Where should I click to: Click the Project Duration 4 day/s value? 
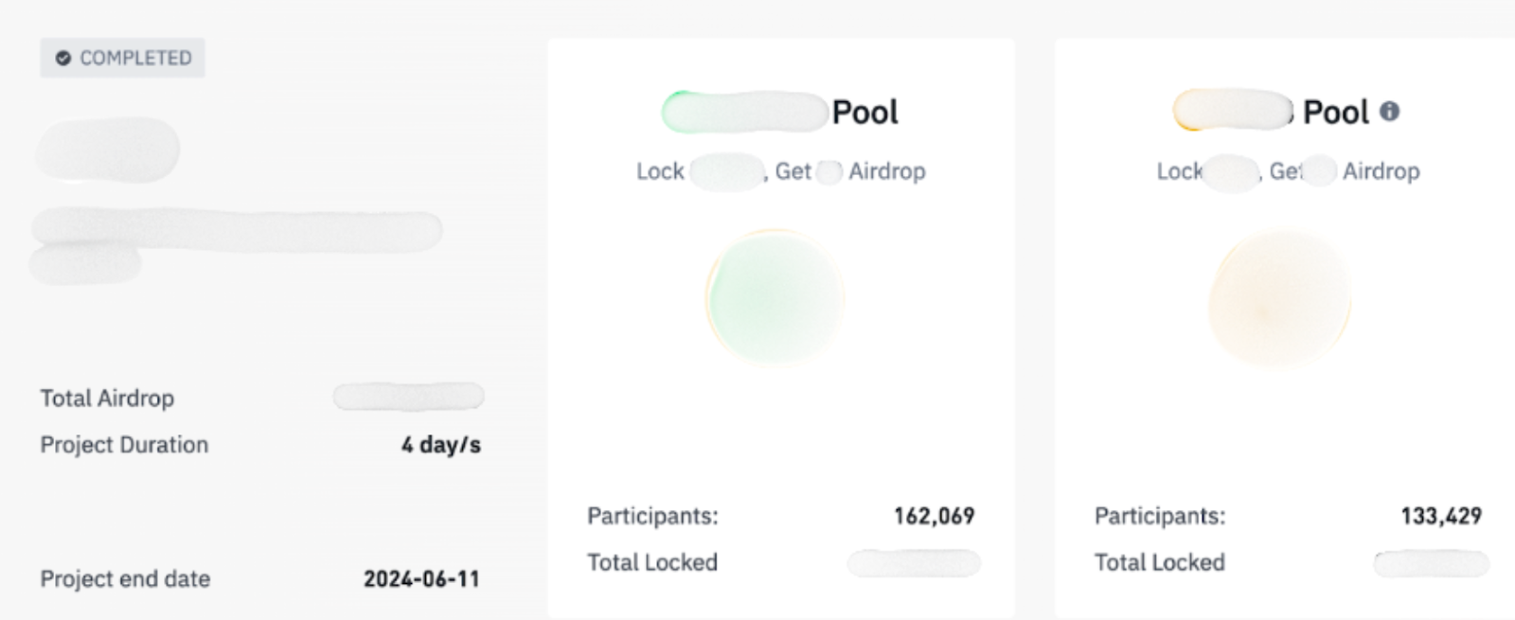[440, 445]
